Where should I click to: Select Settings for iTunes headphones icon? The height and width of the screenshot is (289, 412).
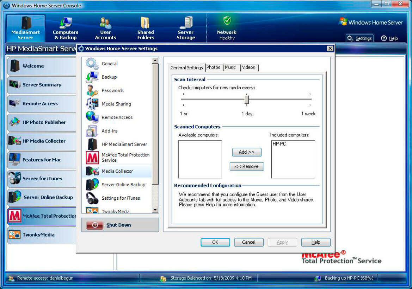(92, 198)
